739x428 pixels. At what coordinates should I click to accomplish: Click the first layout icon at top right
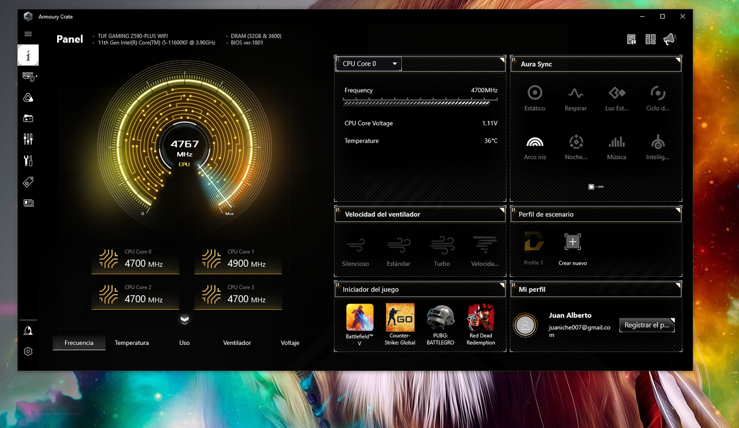coord(632,39)
